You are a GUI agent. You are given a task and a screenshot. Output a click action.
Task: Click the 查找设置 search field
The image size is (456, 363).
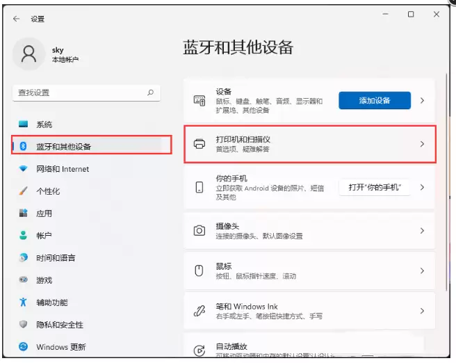point(80,92)
